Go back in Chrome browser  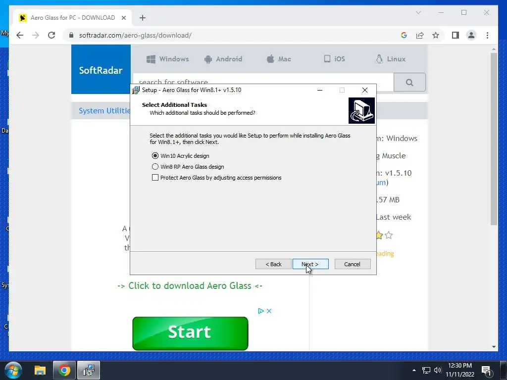pyautogui.click(x=20, y=35)
